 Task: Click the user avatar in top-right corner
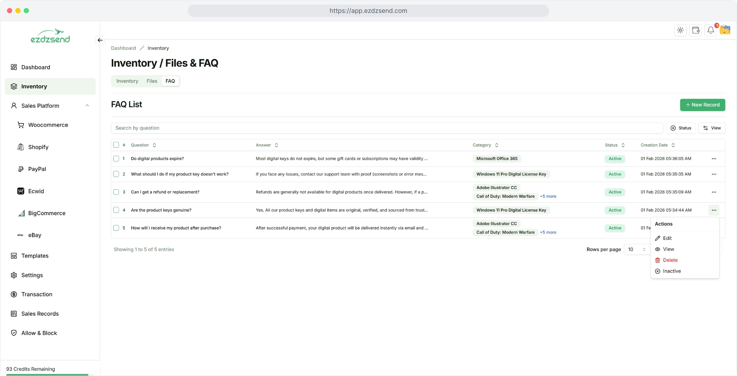725,30
